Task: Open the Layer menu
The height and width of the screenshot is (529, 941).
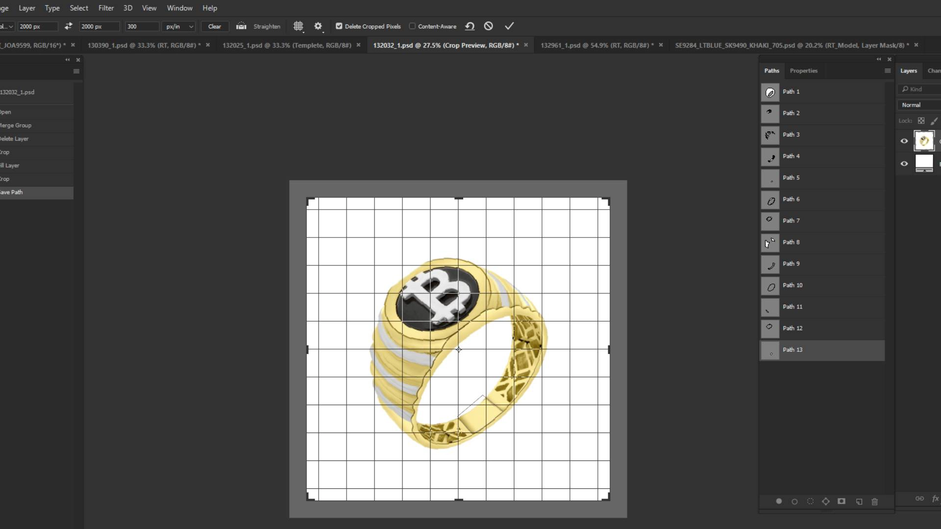Action: pyautogui.click(x=27, y=8)
